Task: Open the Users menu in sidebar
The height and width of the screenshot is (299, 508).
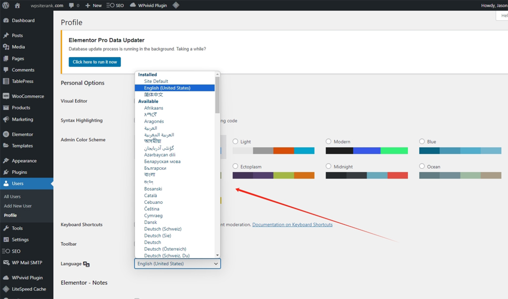Action: click(26, 184)
